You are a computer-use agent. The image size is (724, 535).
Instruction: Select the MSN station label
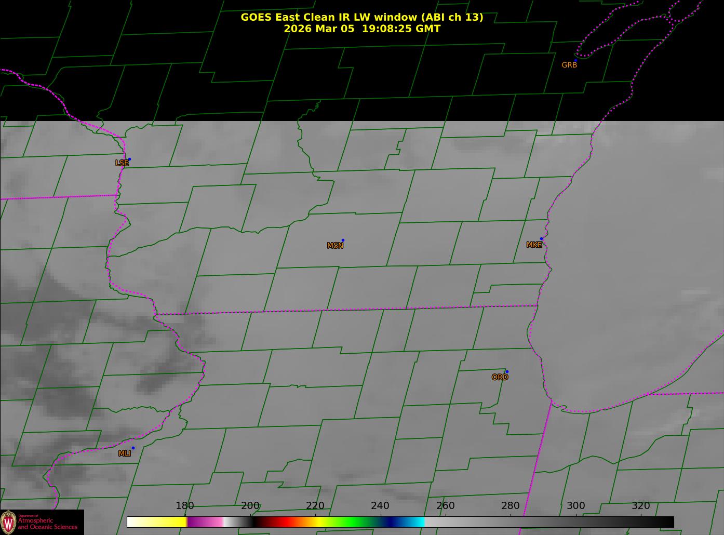click(x=335, y=246)
